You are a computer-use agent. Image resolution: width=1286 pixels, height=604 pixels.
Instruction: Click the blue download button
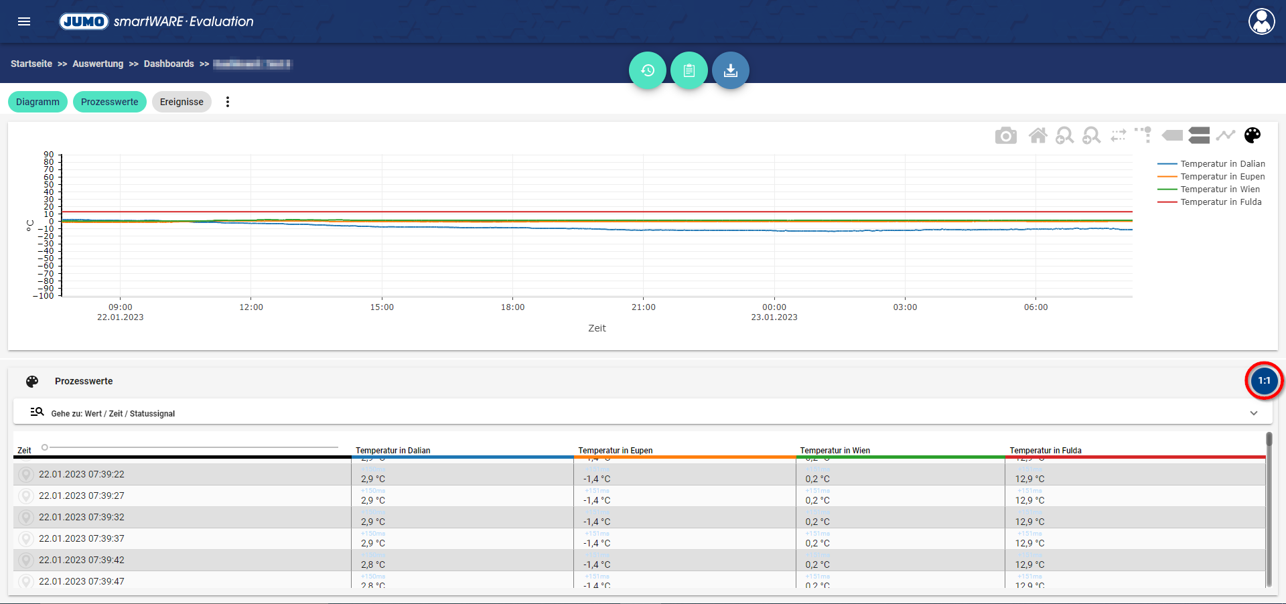[730, 70]
